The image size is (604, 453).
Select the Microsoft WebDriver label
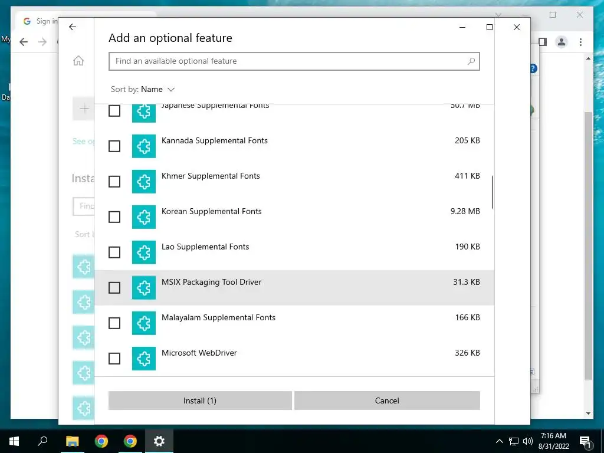tap(199, 353)
